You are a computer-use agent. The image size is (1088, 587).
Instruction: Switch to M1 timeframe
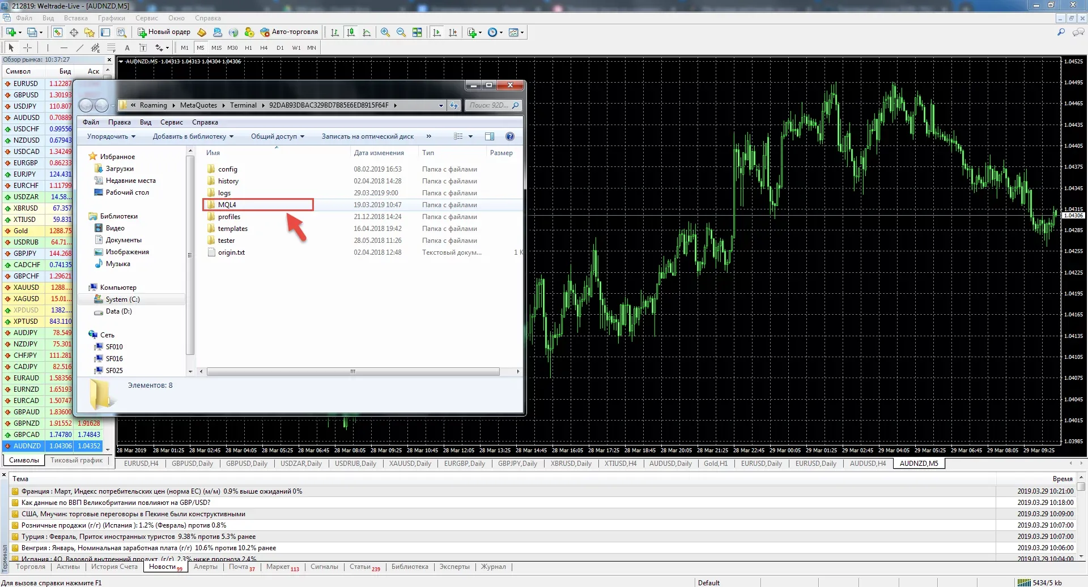185,48
